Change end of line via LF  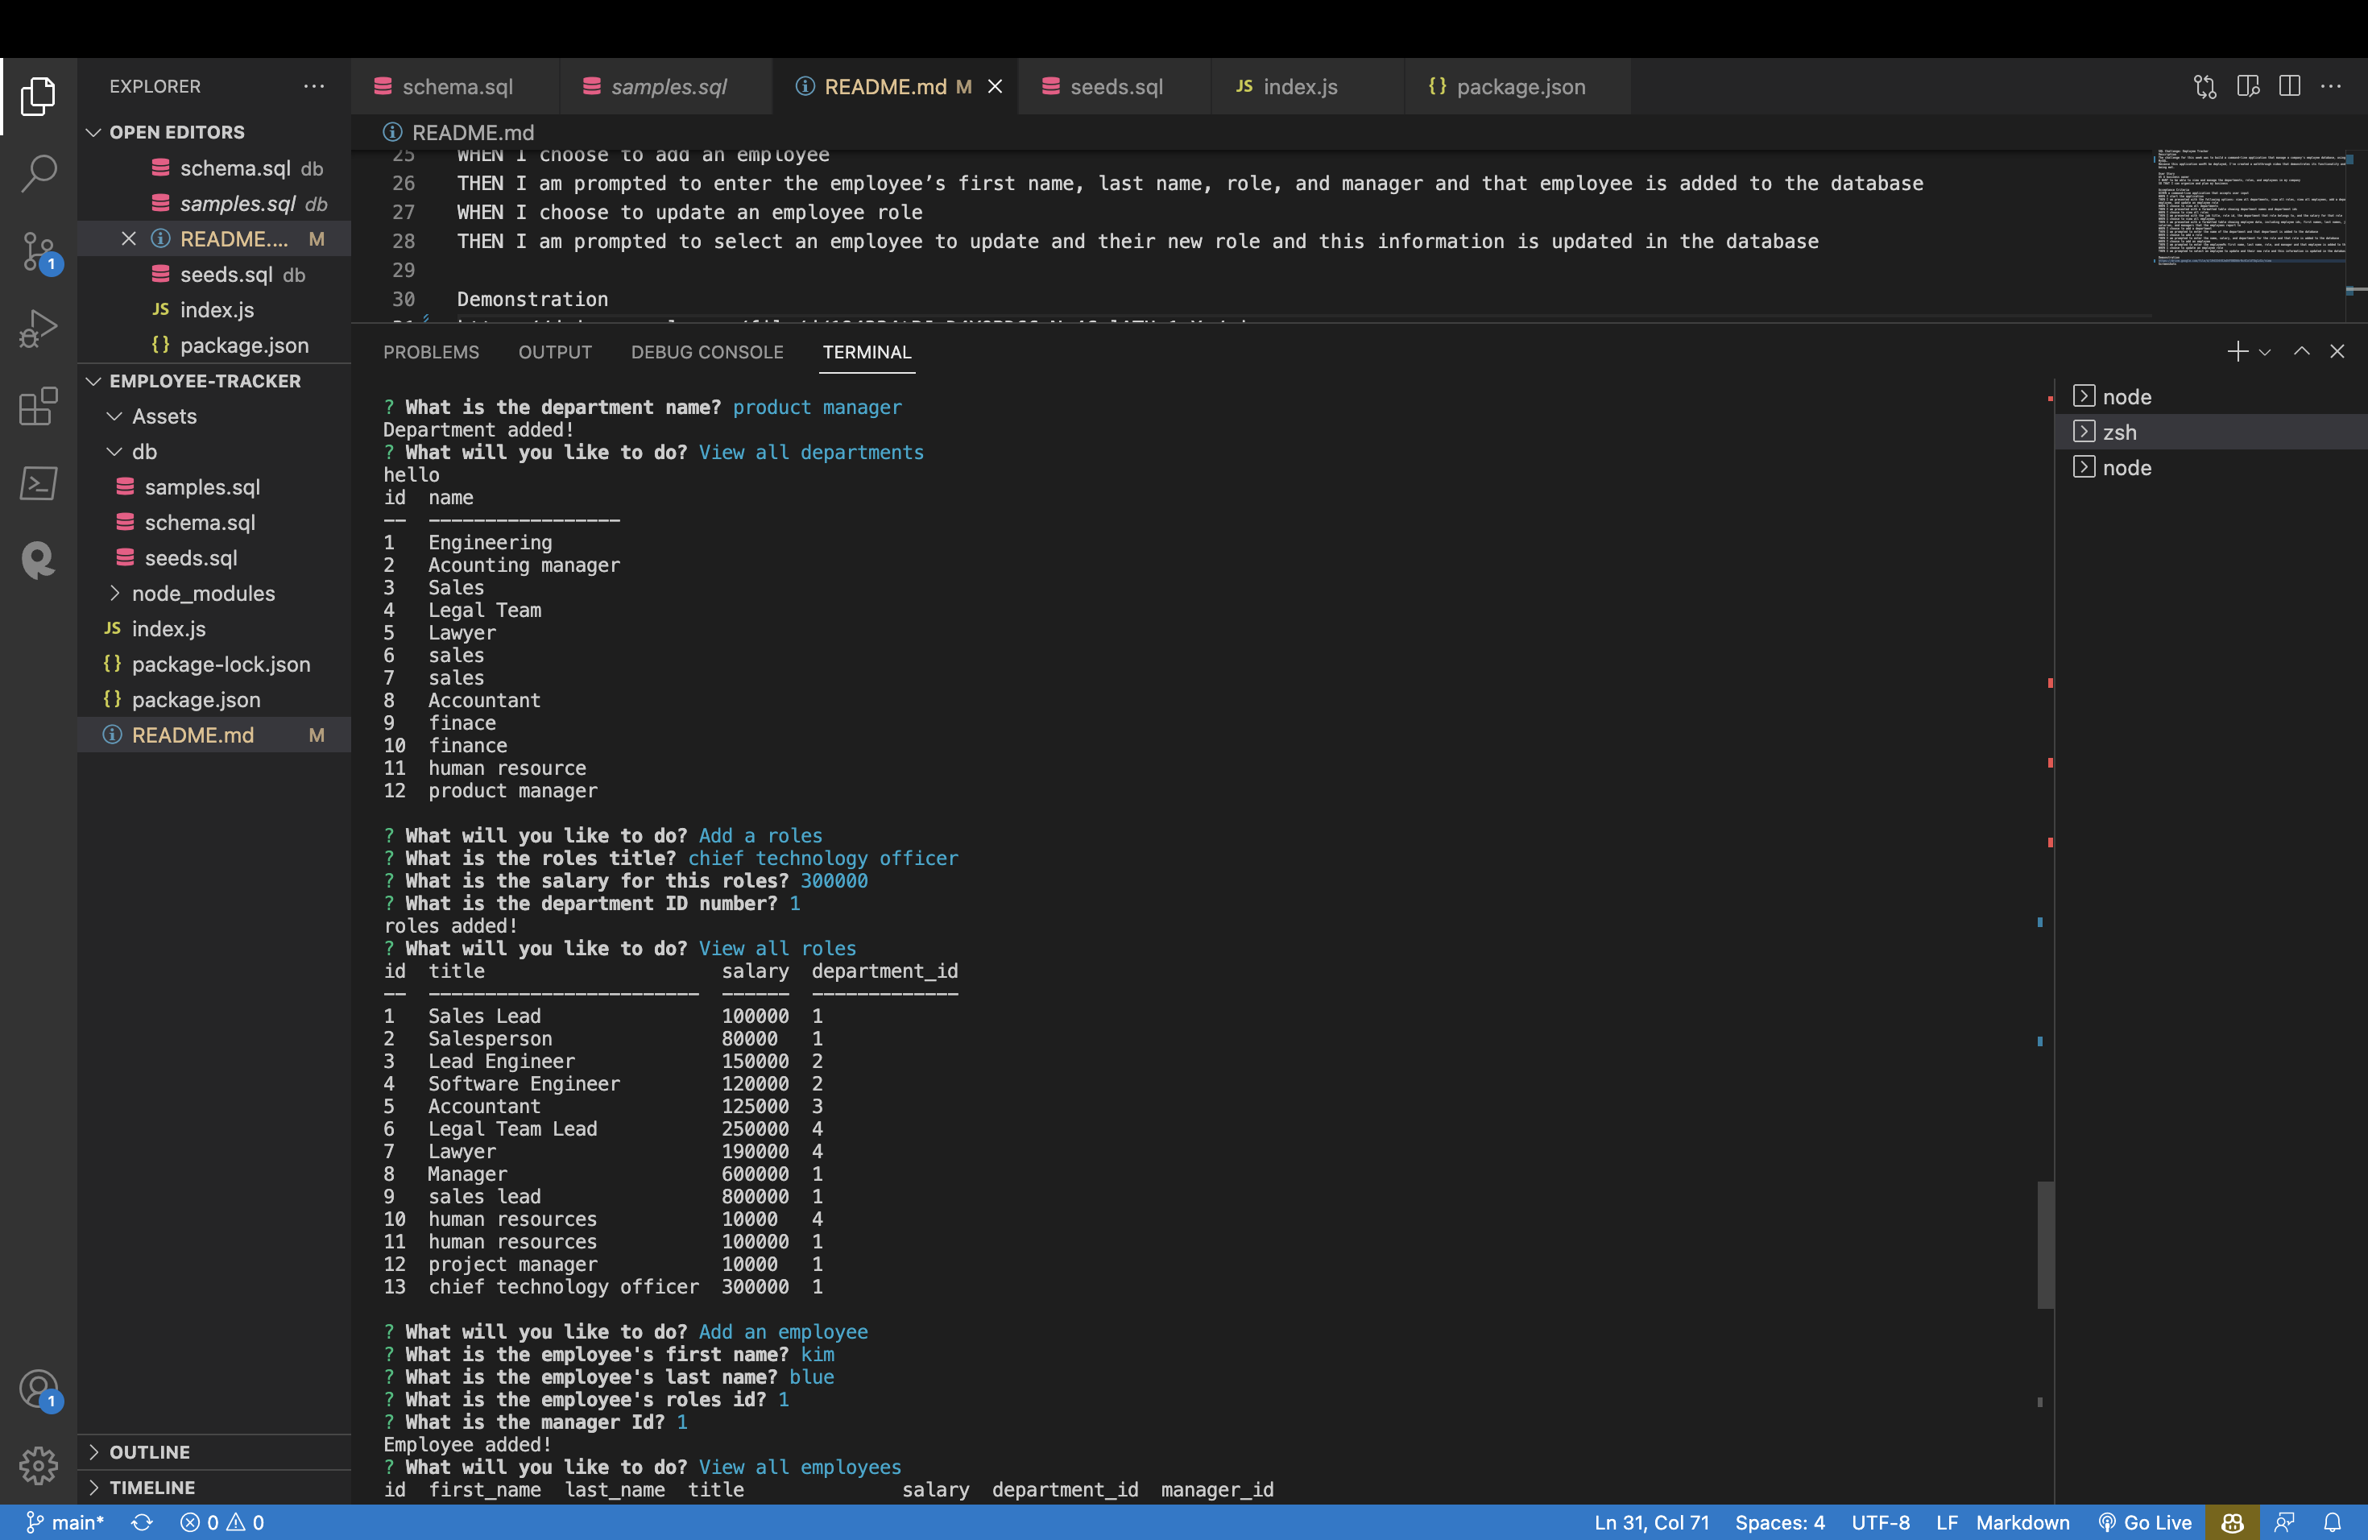click(x=1947, y=1522)
